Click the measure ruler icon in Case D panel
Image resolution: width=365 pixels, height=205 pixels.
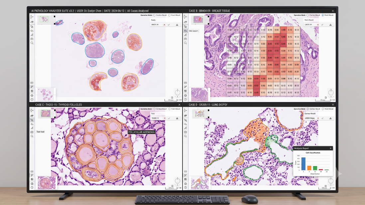[x=185, y=175]
